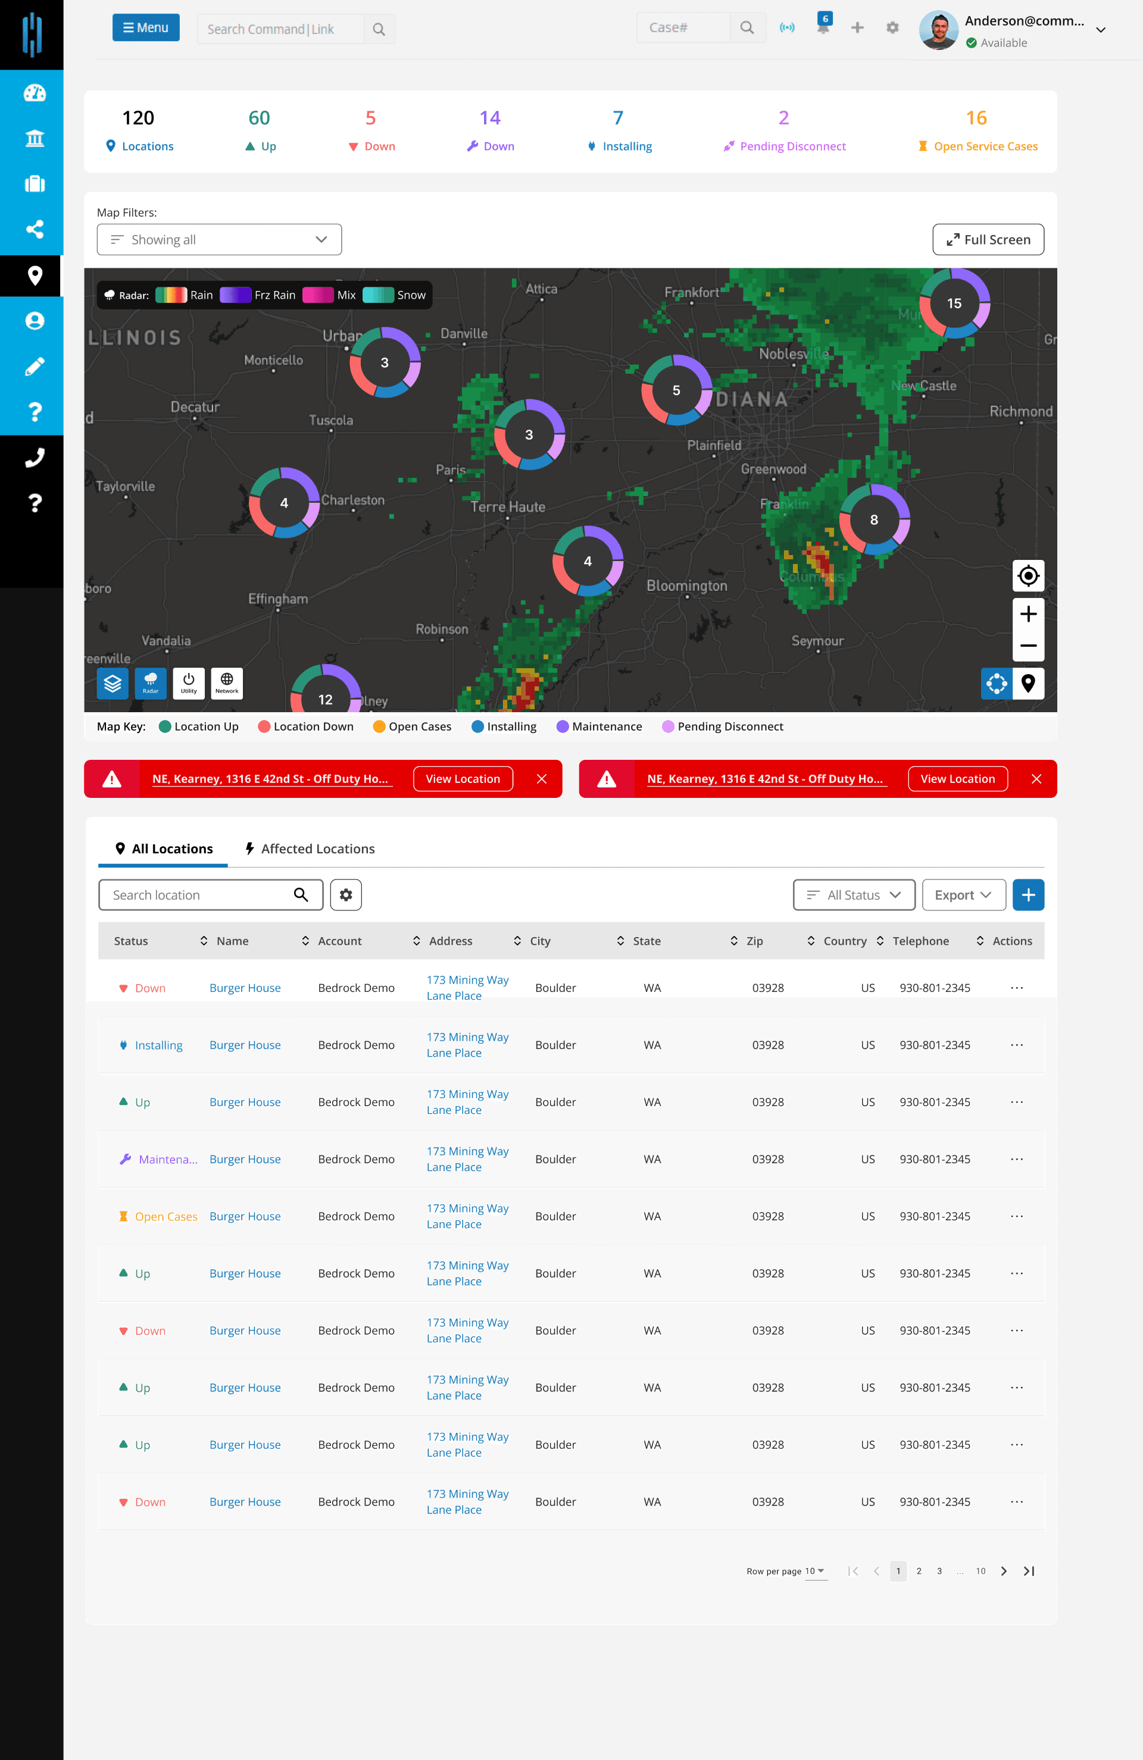Click first alert's View Location button

click(x=463, y=779)
